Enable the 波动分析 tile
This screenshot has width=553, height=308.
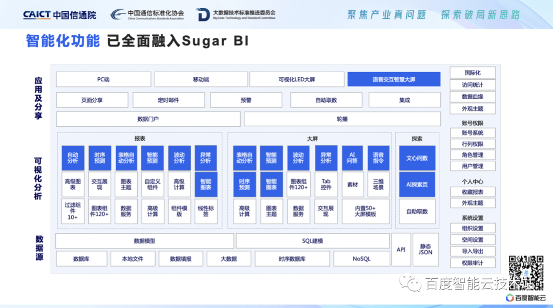[x=179, y=158]
